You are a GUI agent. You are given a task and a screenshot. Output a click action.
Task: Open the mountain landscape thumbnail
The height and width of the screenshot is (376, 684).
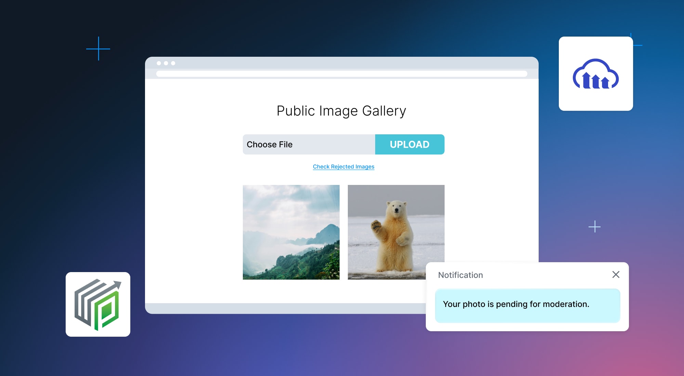coord(291,232)
